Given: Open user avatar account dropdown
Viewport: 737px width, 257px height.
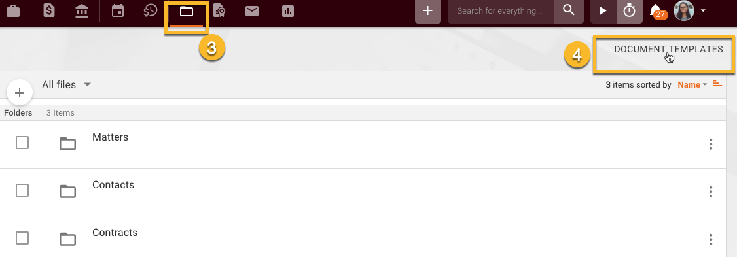Looking at the screenshot, I should tap(689, 11).
